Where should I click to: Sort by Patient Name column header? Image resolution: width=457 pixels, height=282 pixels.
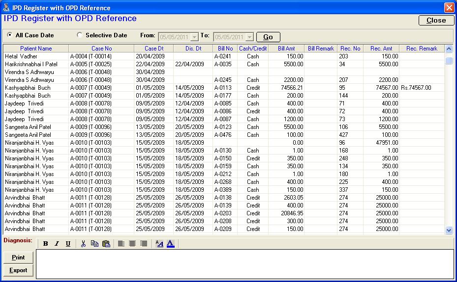click(36, 49)
